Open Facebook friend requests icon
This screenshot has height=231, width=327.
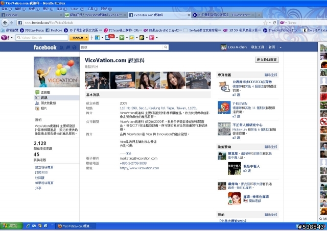[x=61, y=47]
